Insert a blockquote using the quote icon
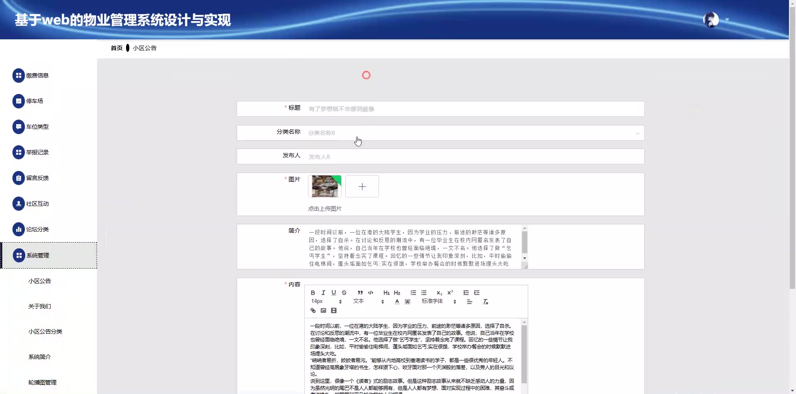The image size is (796, 394). point(360,293)
